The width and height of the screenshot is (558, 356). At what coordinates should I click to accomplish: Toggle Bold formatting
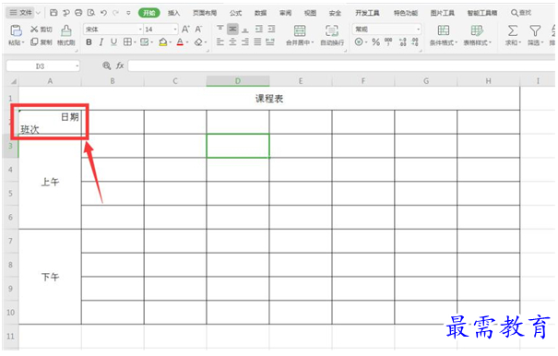coord(89,42)
